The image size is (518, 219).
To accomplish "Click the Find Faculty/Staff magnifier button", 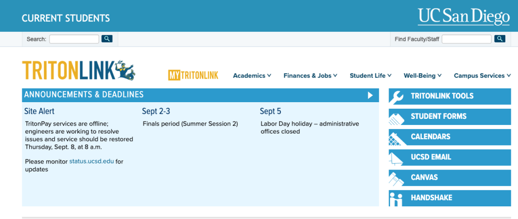I will (499, 39).
